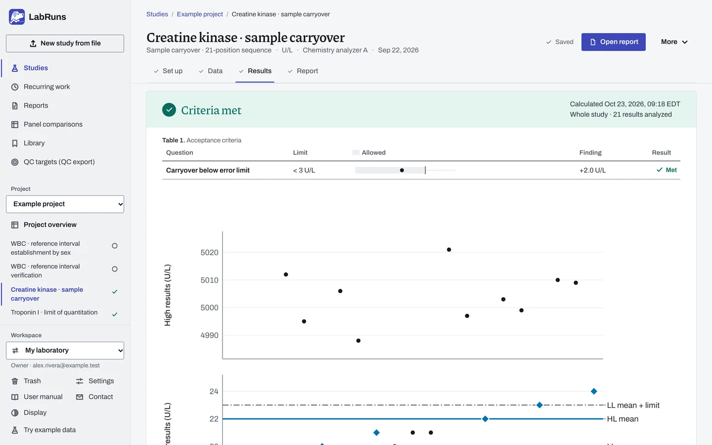Open Troponin I limit of quantitation study
The image size is (712, 445).
point(64,313)
